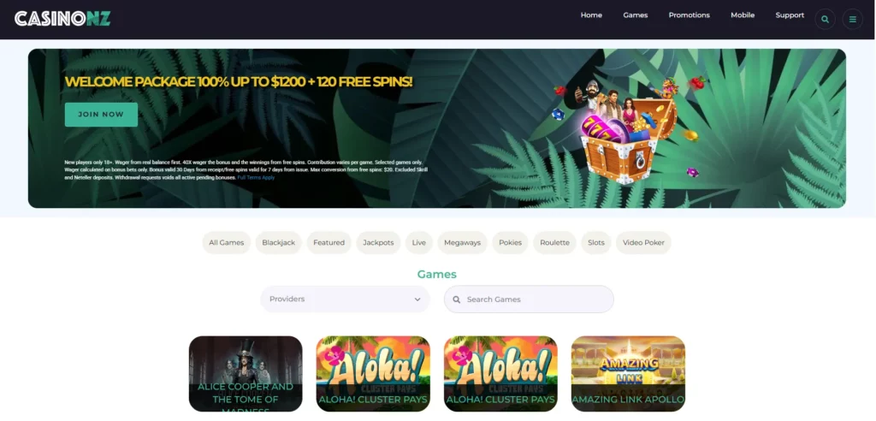876x421 pixels.
Task: Click into the Search Games field
Action: coord(529,299)
